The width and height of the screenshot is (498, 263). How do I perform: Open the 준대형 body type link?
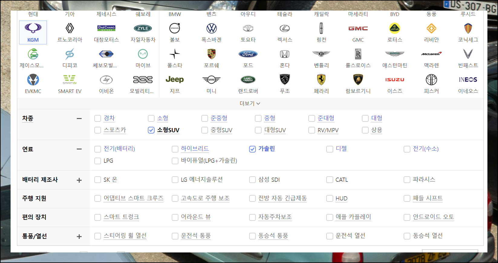tap(326, 118)
